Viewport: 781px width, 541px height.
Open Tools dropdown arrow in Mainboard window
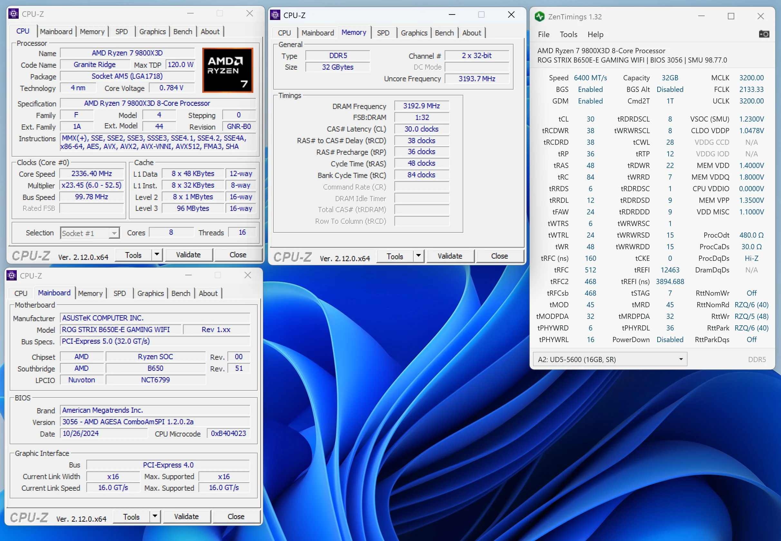click(x=155, y=516)
